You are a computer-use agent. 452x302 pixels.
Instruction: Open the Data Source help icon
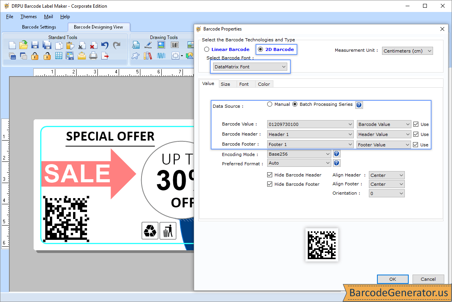point(359,105)
